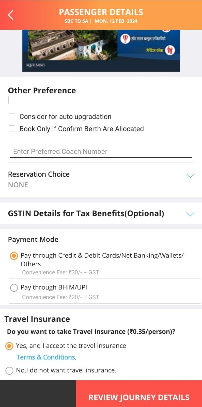Open the Terms & Conditions link
Image resolution: width=202 pixels, height=407 pixels.
coord(46,357)
